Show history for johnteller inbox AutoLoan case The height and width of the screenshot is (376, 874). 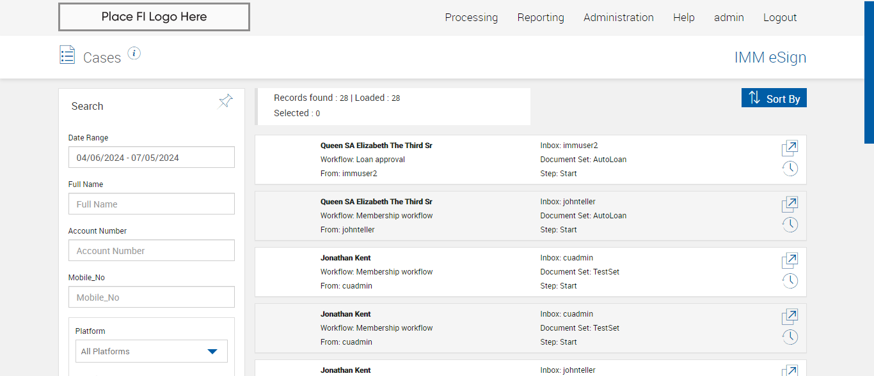[x=790, y=225]
